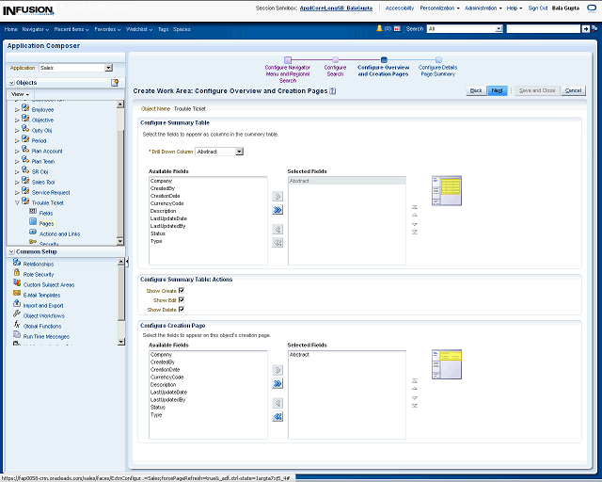The width and height of the screenshot is (602, 482).
Task: Click the new object icon in Objects header
Action: coord(115,83)
